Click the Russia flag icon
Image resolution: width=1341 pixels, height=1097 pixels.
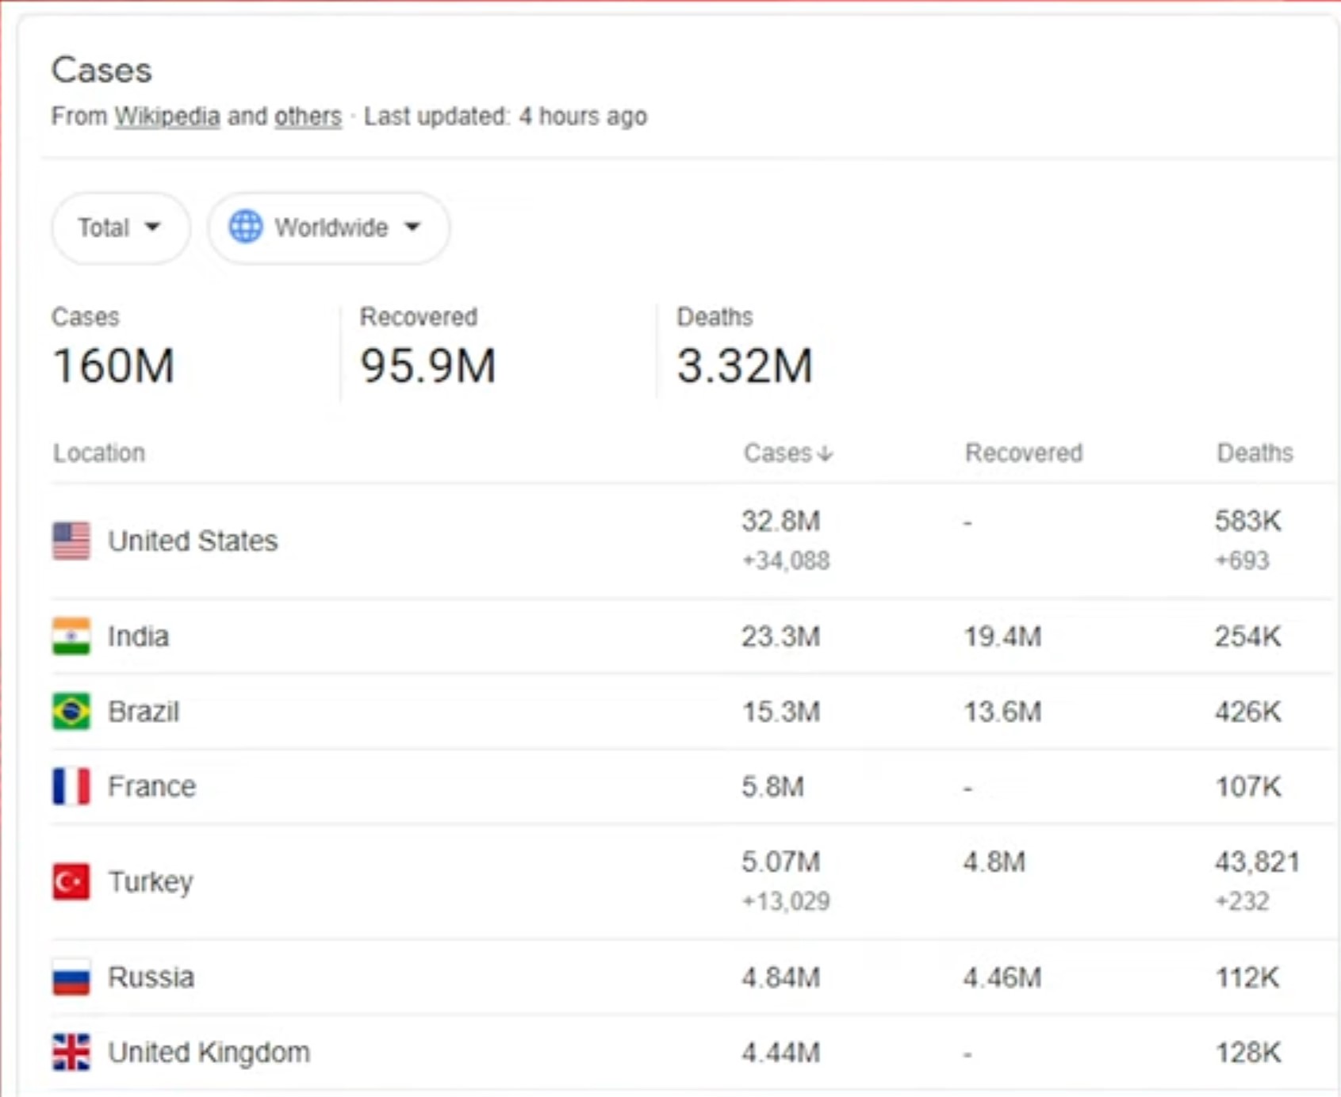71,977
